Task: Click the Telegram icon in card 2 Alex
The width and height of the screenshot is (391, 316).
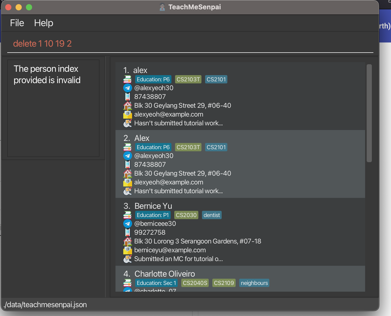Action: [x=127, y=156]
